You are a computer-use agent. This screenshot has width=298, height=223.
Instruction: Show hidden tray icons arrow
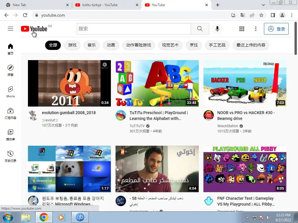click(x=247, y=217)
